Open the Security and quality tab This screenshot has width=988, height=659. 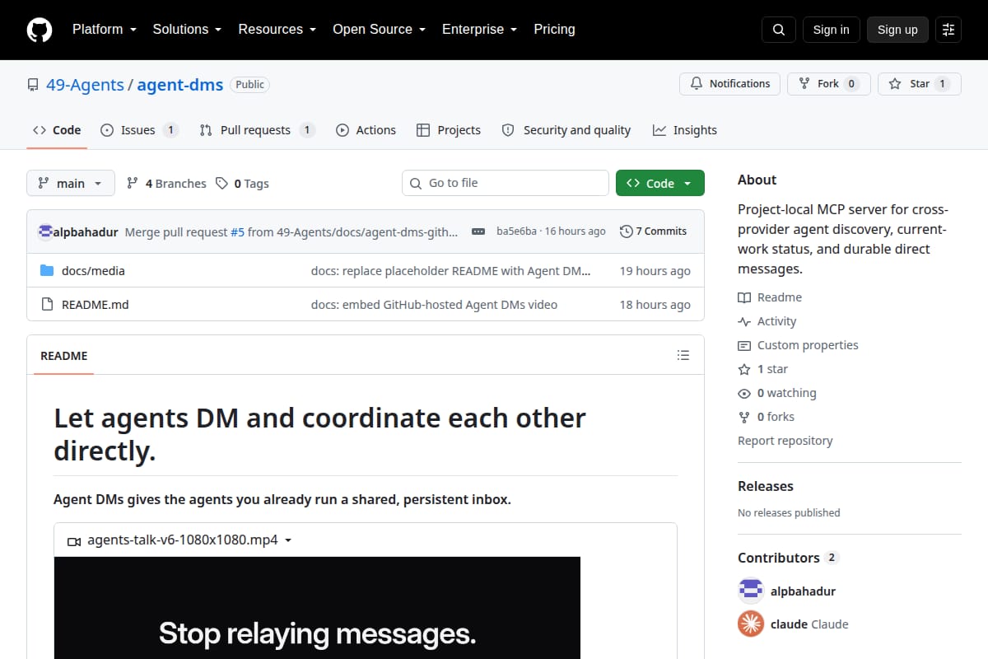point(566,130)
